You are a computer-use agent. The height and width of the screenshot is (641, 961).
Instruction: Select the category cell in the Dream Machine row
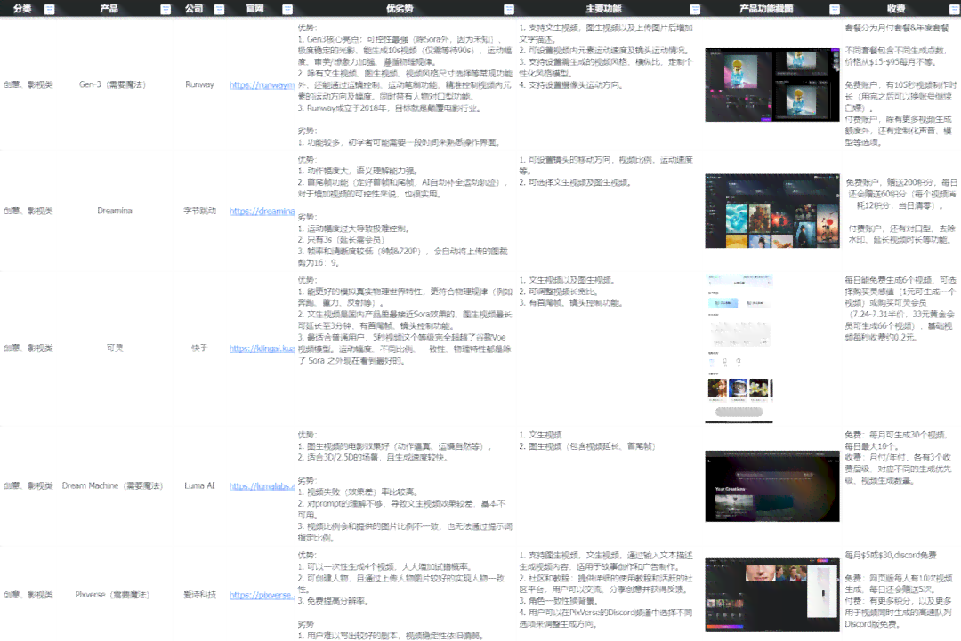click(28, 485)
